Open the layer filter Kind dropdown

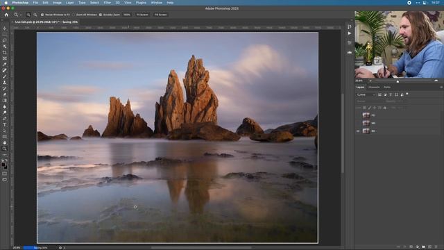pyautogui.click(x=366, y=94)
